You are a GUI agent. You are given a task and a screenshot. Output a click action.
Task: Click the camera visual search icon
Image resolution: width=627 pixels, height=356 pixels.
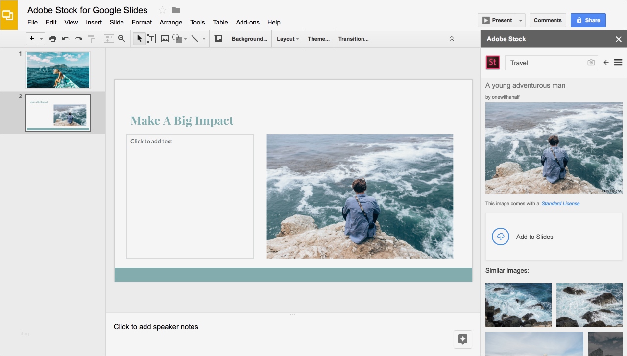click(x=591, y=63)
